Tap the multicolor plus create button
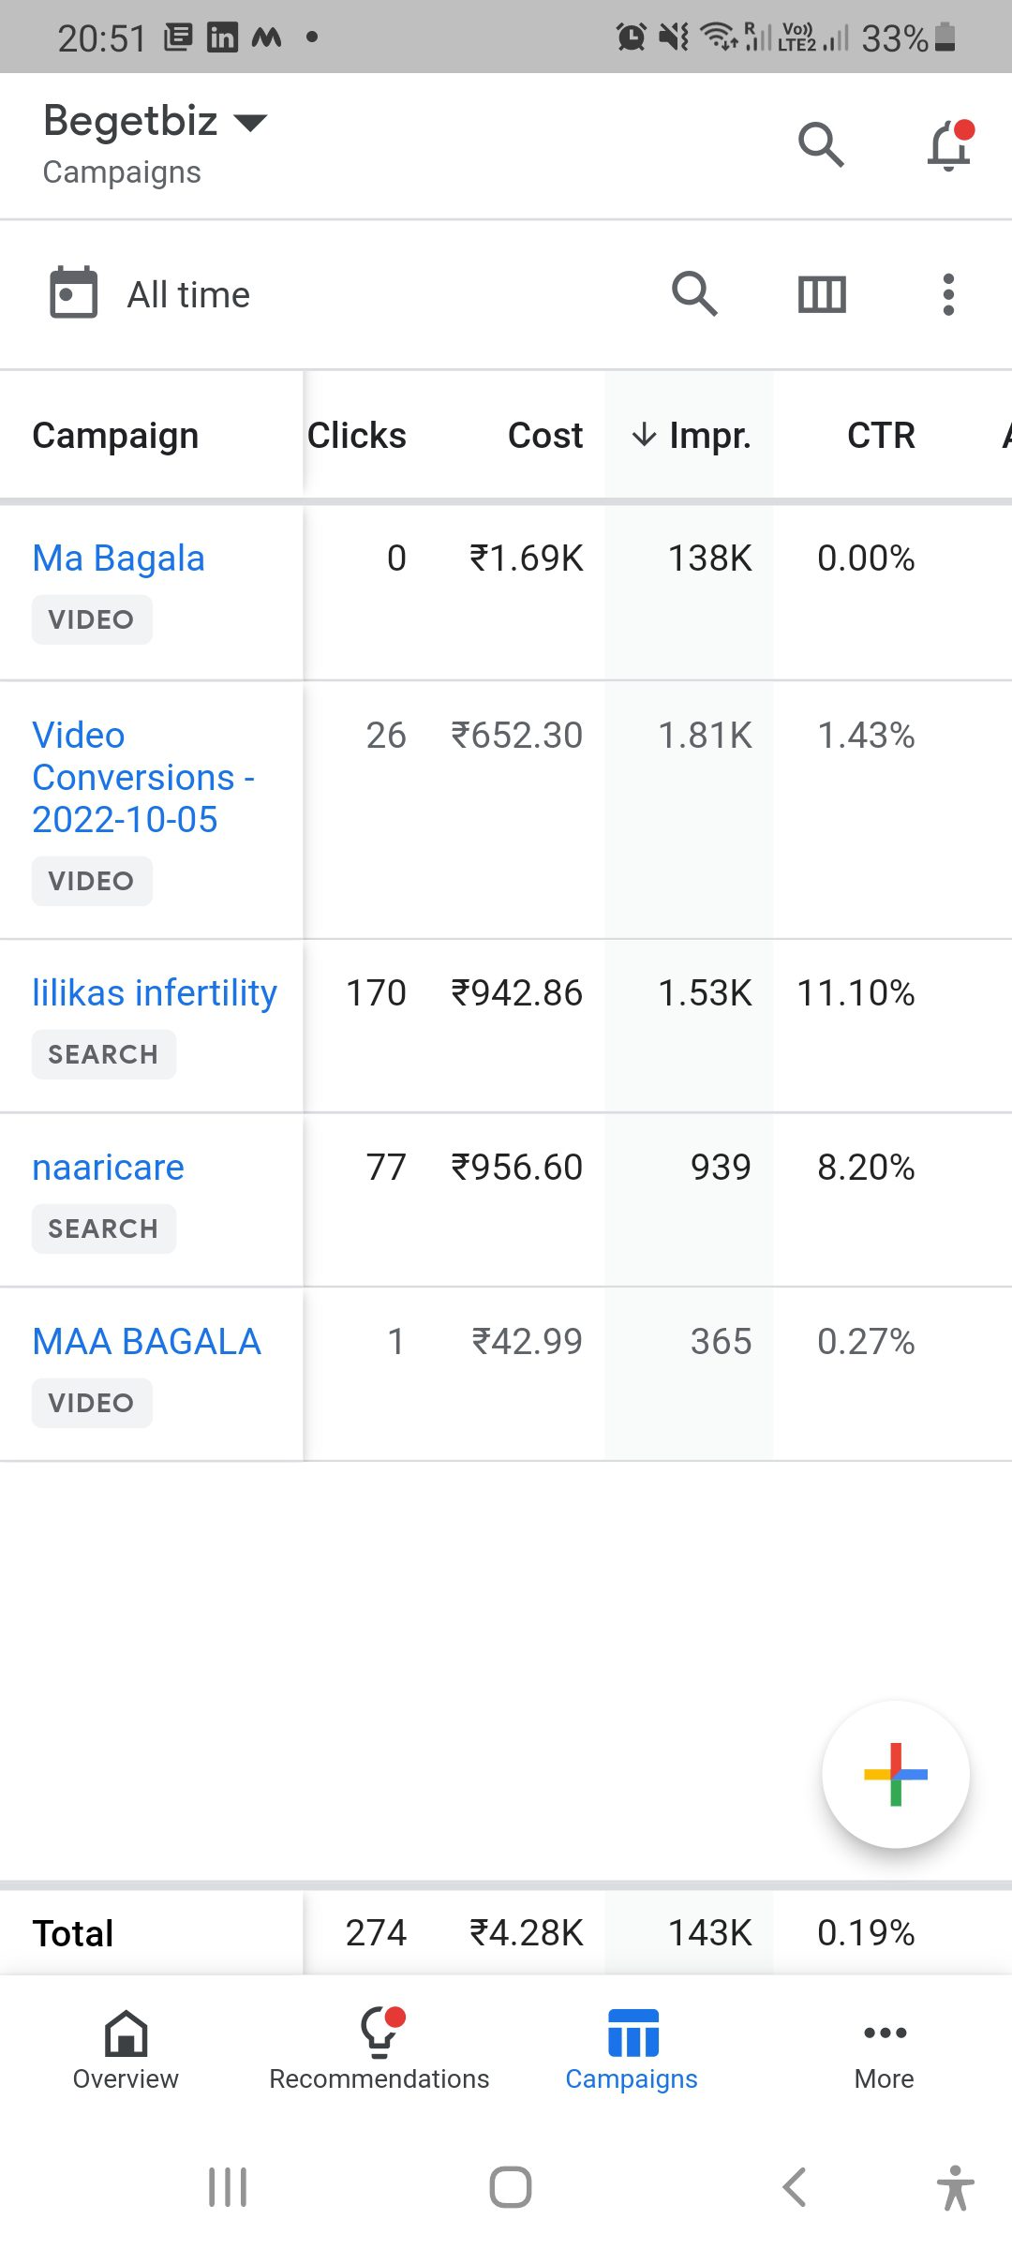 [x=895, y=1774]
